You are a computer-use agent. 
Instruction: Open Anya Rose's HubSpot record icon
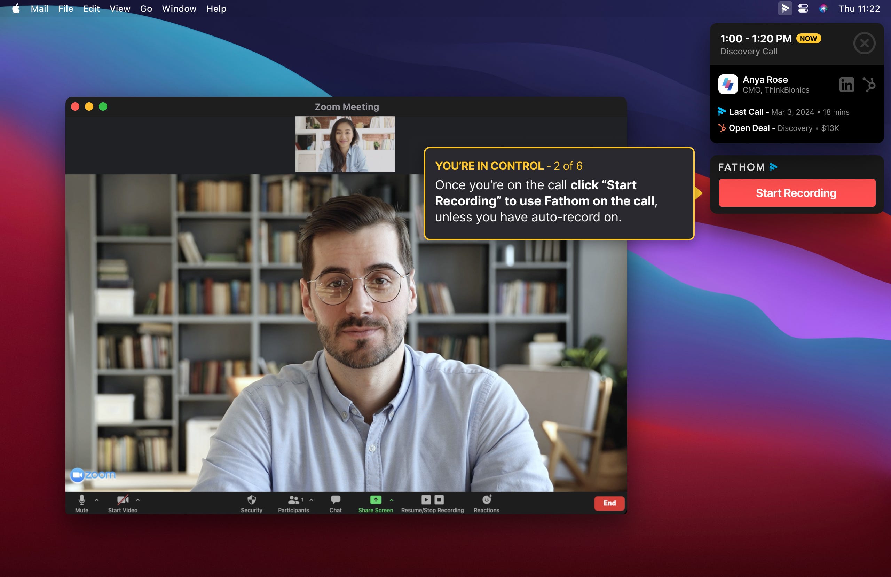point(869,85)
